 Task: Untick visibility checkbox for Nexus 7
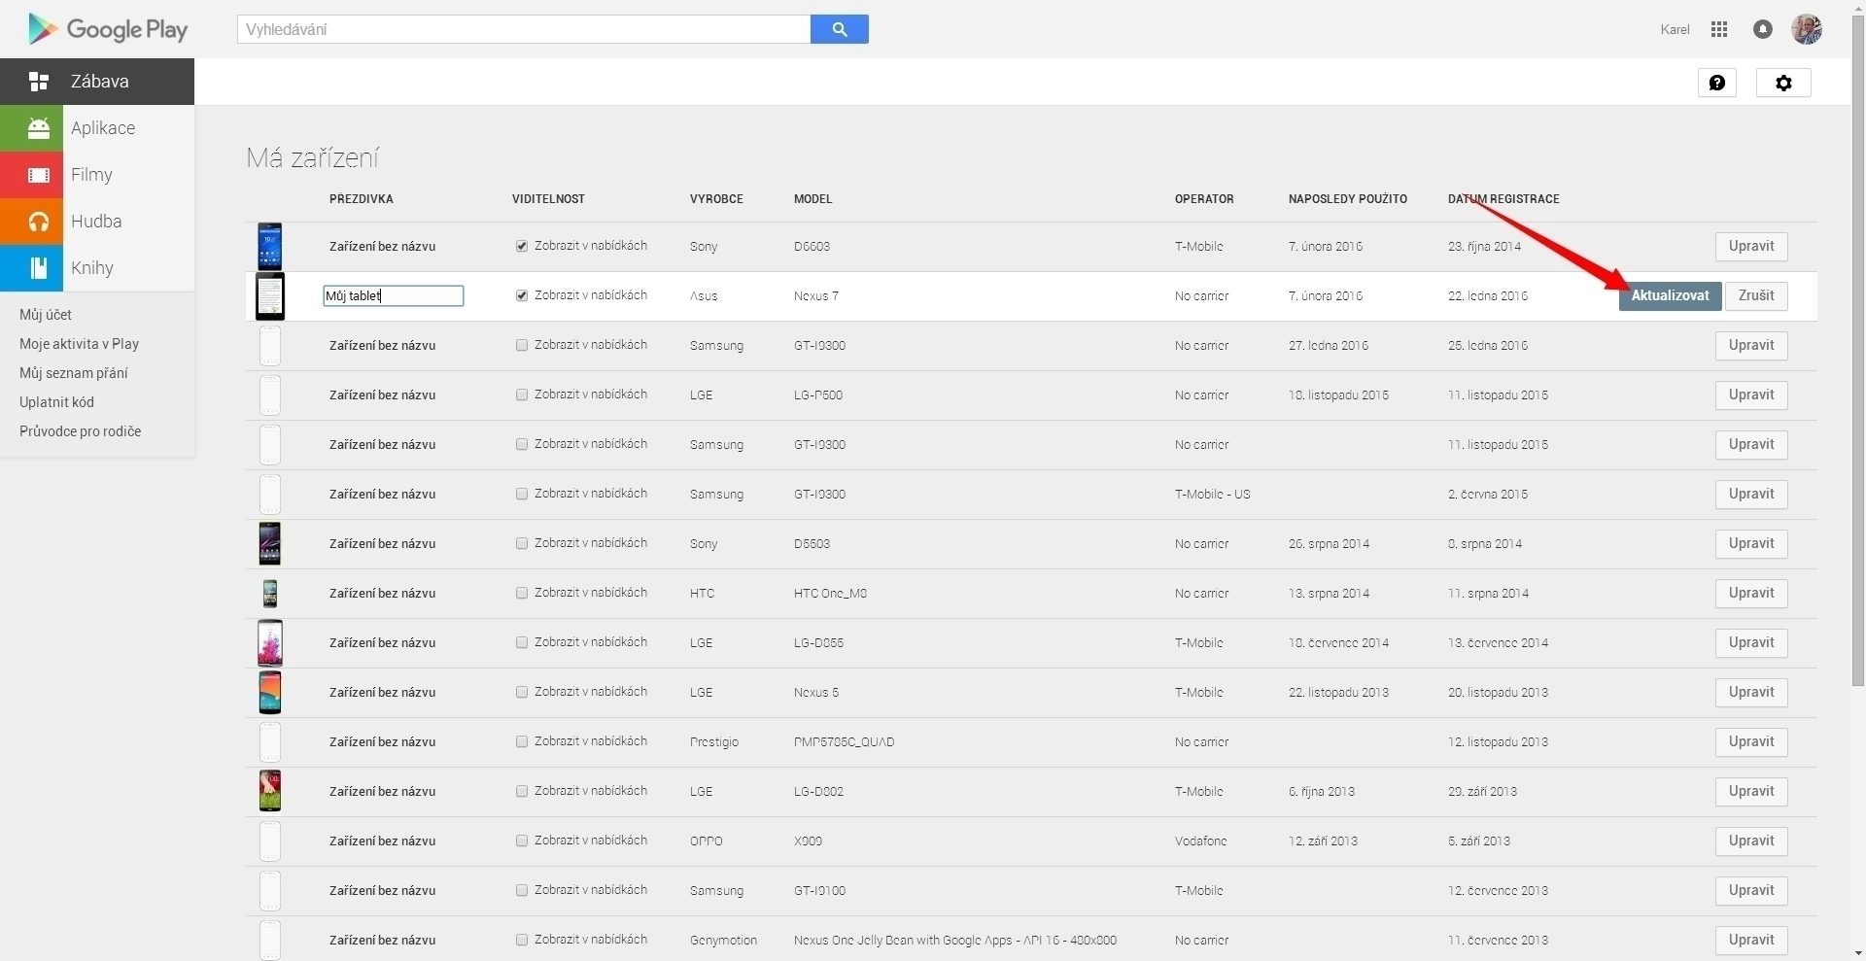coord(522,295)
